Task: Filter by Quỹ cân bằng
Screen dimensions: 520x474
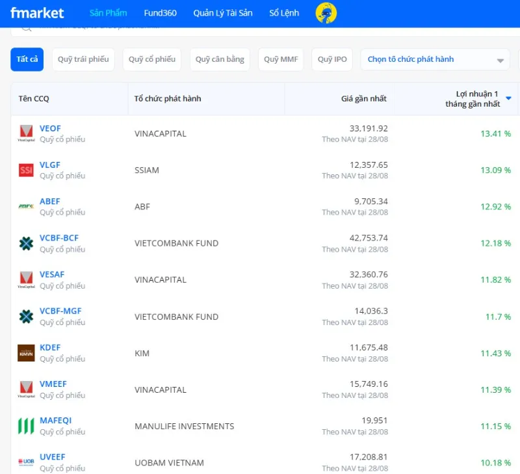Action: pyautogui.click(x=220, y=59)
